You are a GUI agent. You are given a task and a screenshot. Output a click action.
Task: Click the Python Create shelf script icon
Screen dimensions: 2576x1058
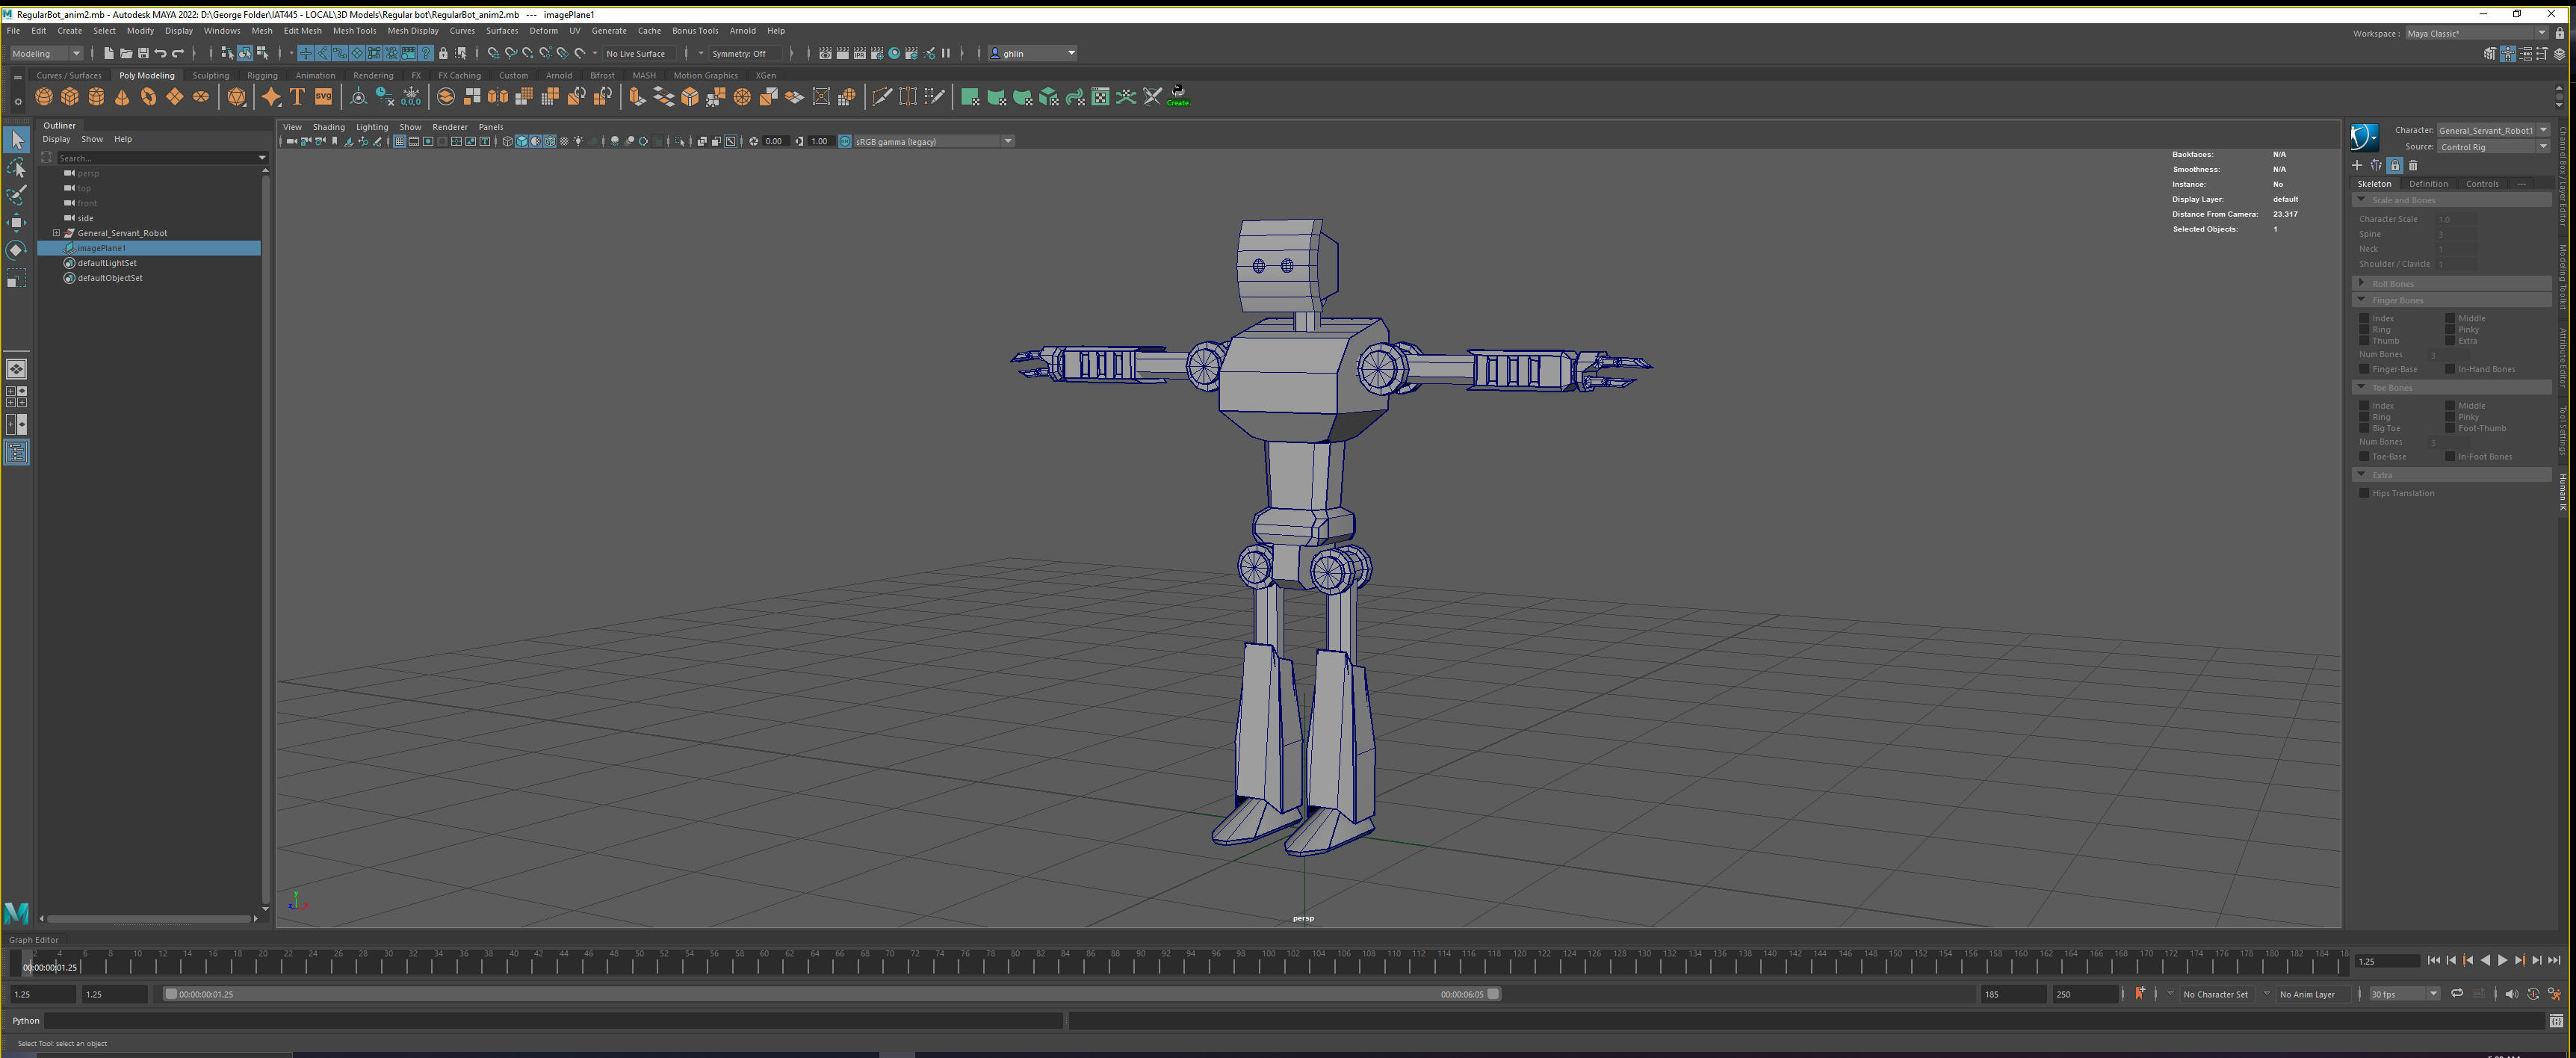coord(1178,96)
